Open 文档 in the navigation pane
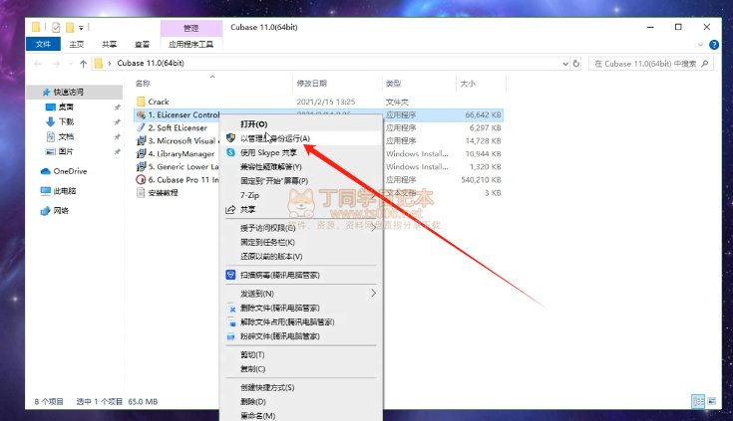Image resolution: width=733 pixels, height=421 pixels. [x=66, y=136]
